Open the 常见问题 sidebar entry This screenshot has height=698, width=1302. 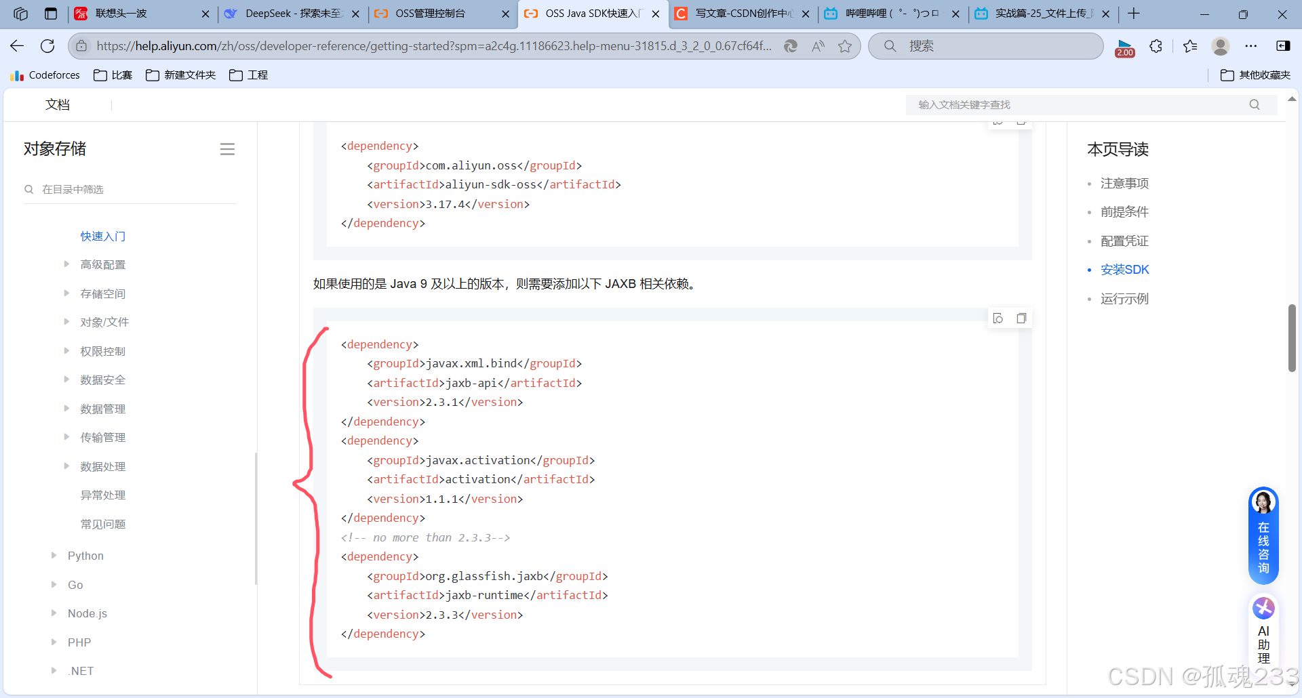pos(103,524)
